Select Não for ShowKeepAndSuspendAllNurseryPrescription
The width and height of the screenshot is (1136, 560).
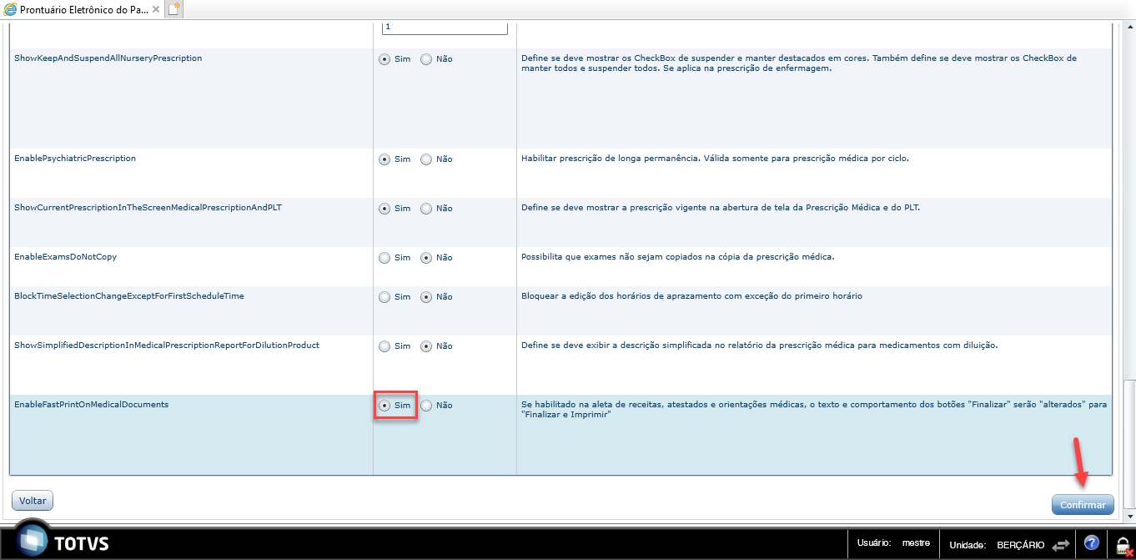tap(426, 59)
